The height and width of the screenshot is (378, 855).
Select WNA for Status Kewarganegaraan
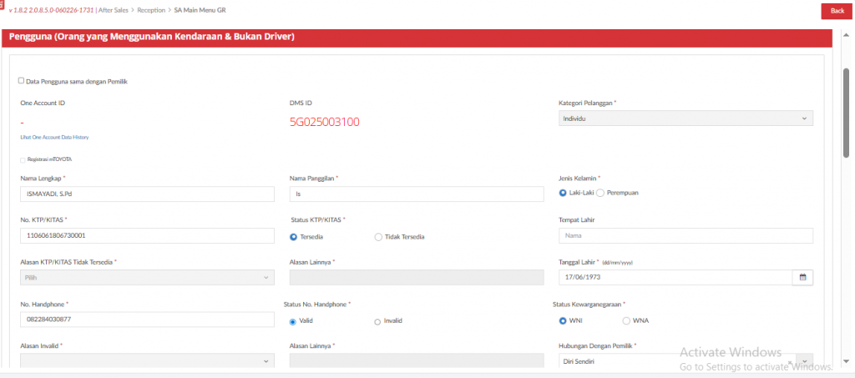[626, 320]
